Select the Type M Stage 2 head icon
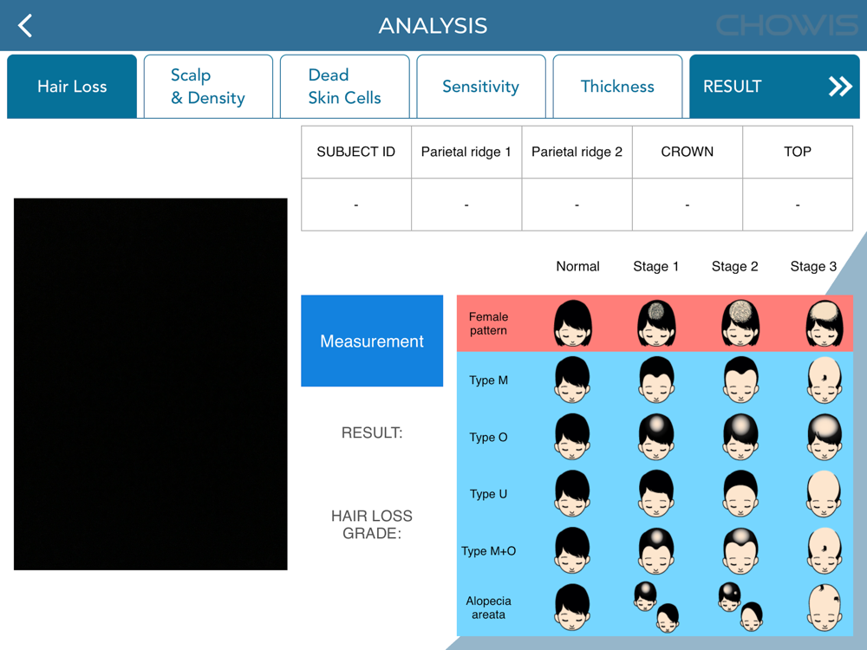The image size is (867, 650). pyautogui.click(x=740, y=380)
